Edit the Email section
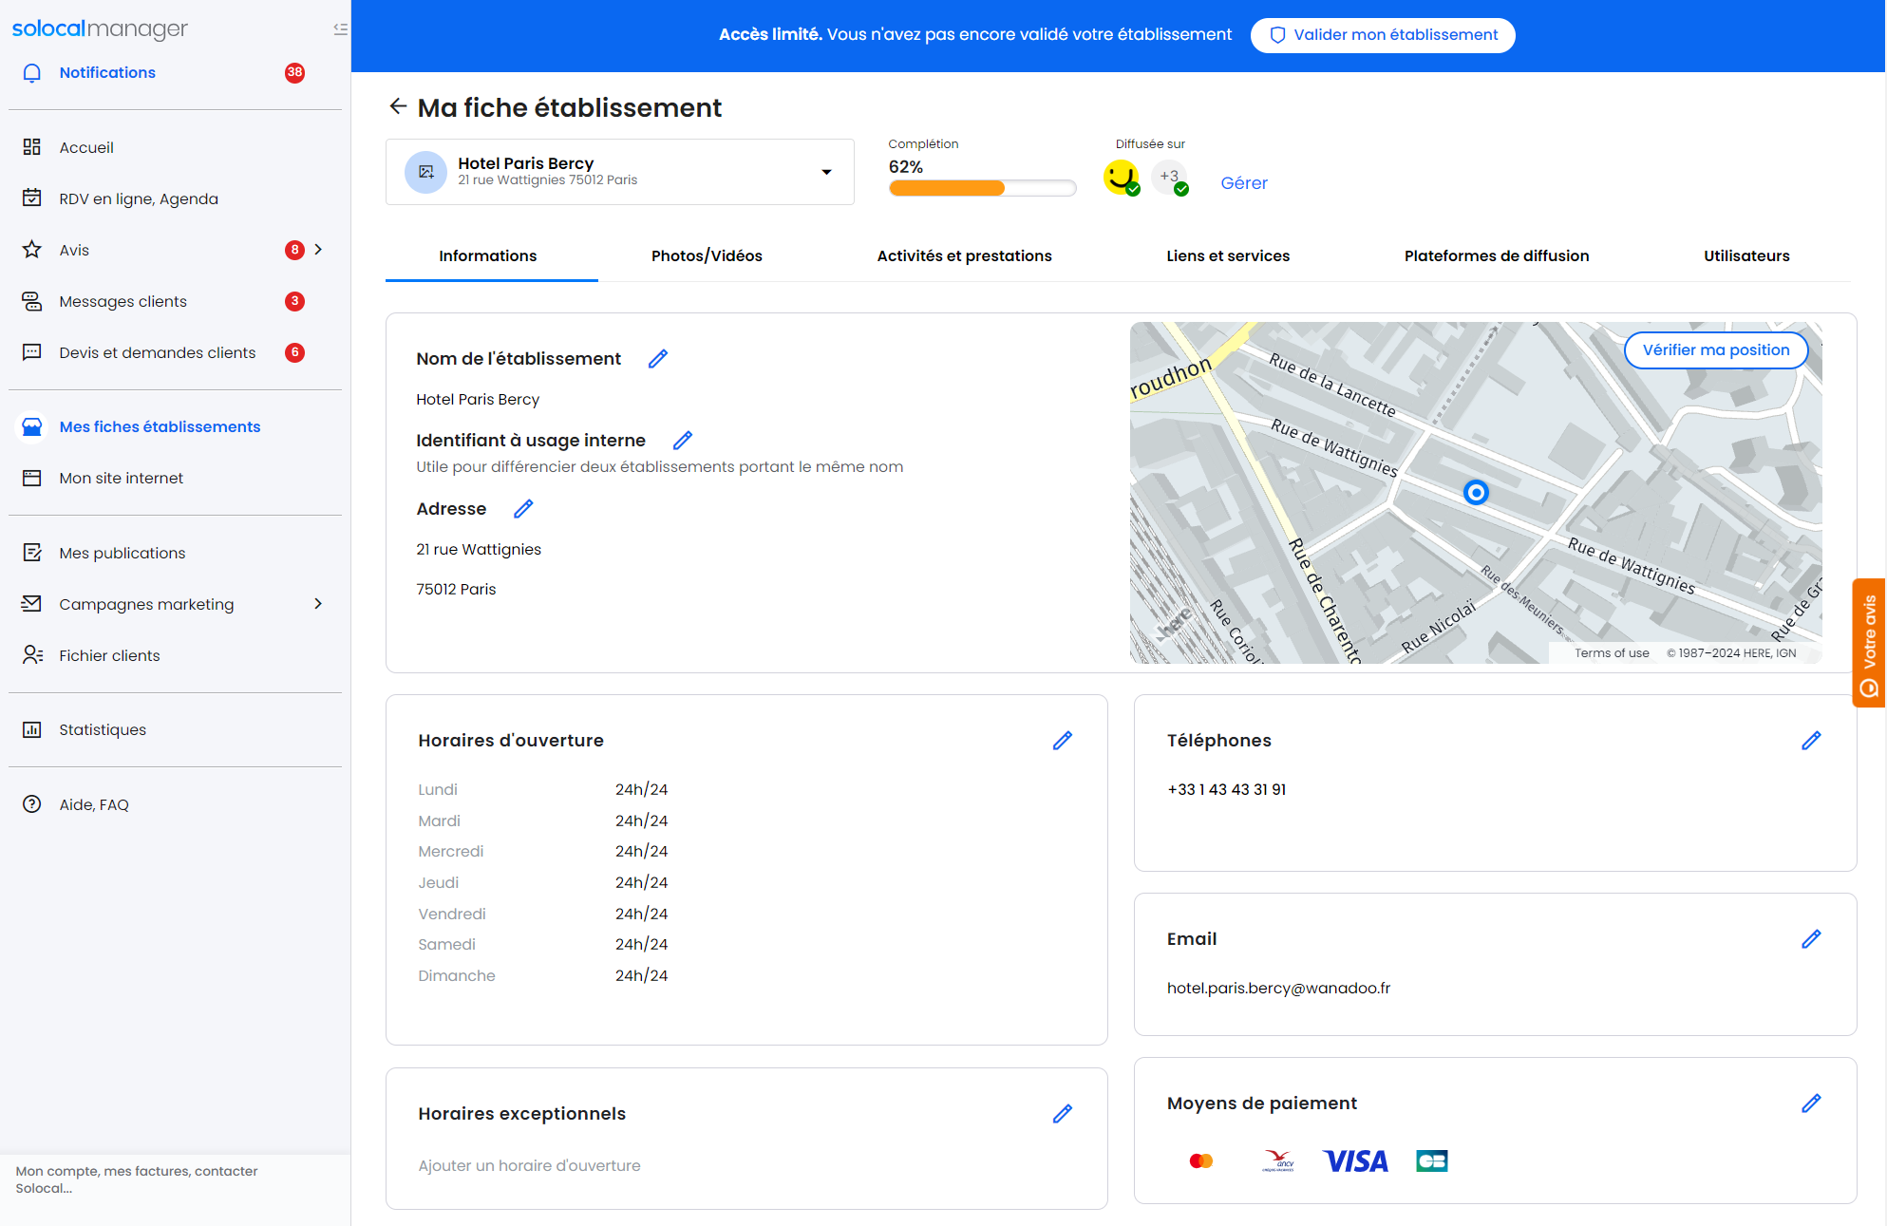This screenshot has width=1887, height=1226. 1810,939
